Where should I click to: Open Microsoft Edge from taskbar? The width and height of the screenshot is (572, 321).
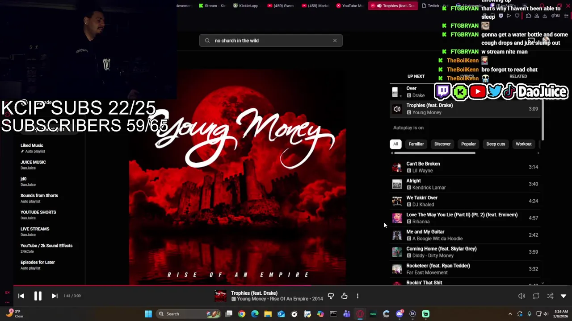click(x=255, y=314)
